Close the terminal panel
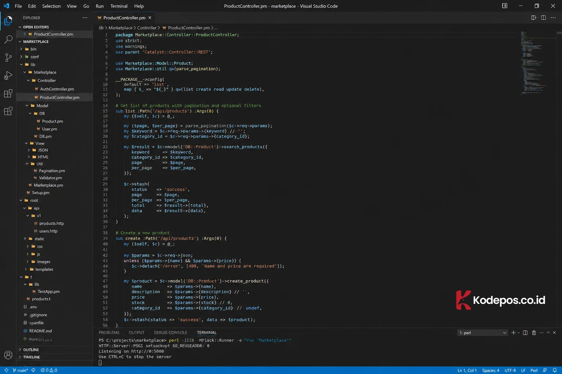This screenshot has height=374, width=562. pyautogui.click(x=554, y=333)
